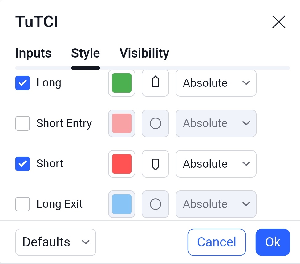The width and height of the screenshot is (300, 264).
Task: Uncheck the Short checkbox
Action: (x=22, y=164)
